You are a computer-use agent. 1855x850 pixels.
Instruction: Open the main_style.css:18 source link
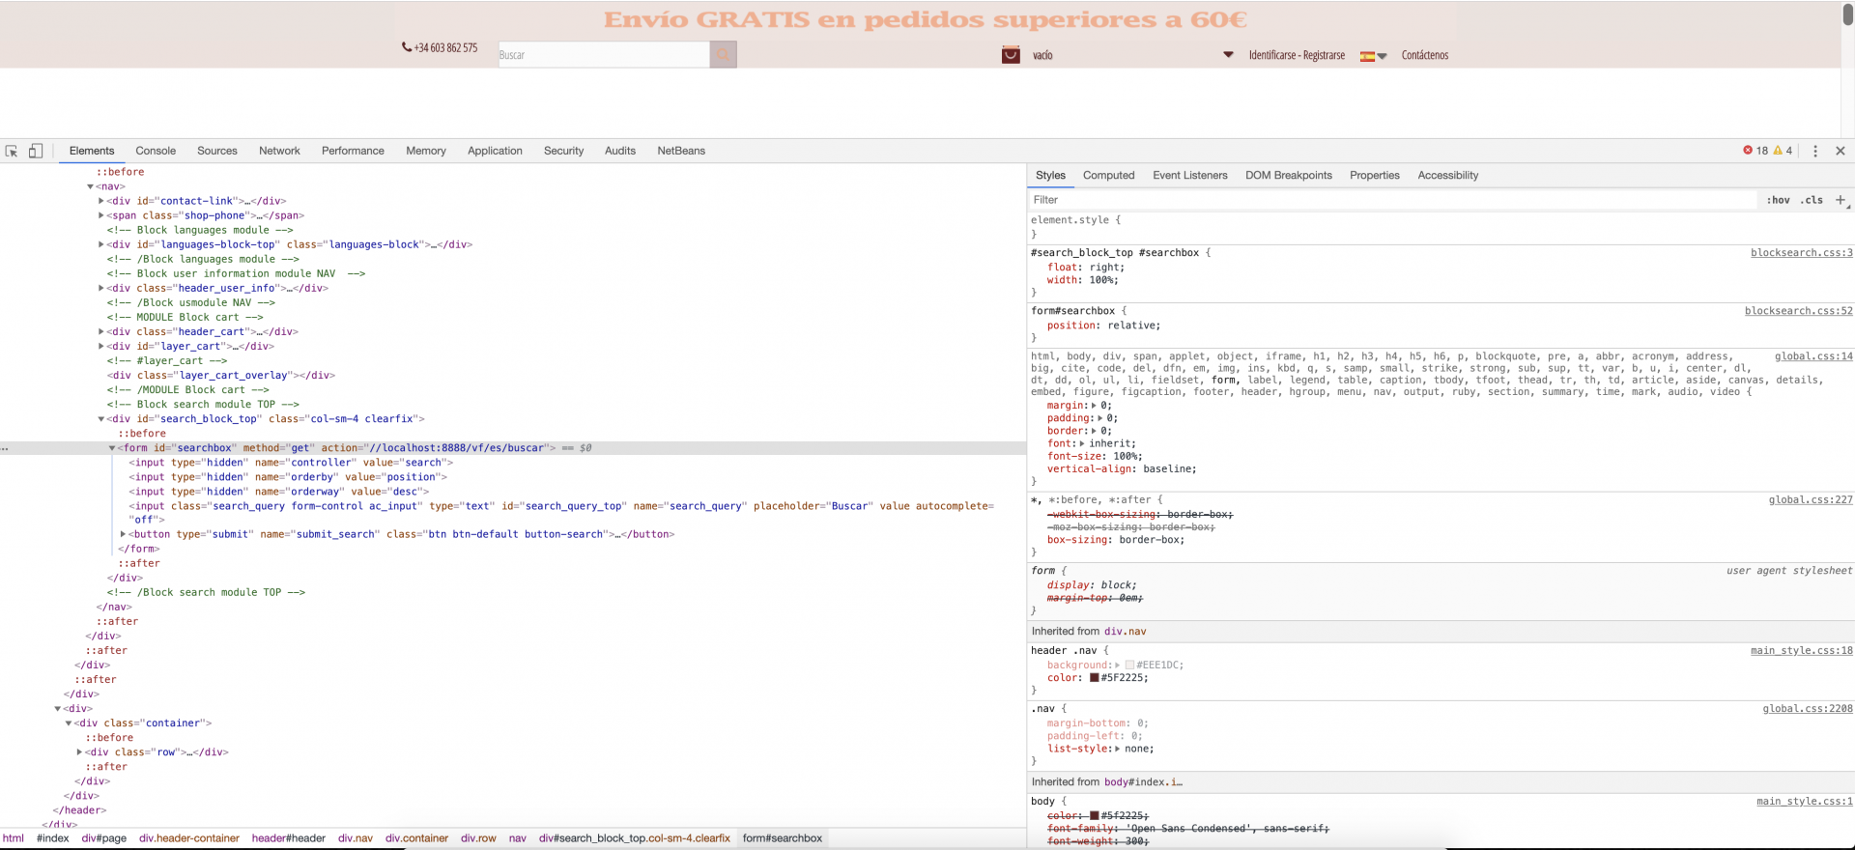(x=1802, y=651)
